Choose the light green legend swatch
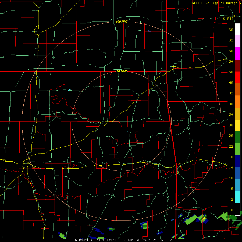Viewport: 242px width, 242px height. click(x=237, y=149)
